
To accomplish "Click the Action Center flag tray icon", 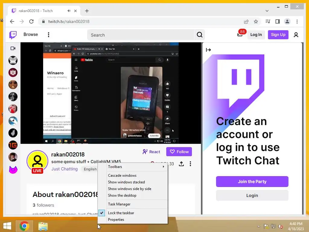I will (x=266, y=226).
